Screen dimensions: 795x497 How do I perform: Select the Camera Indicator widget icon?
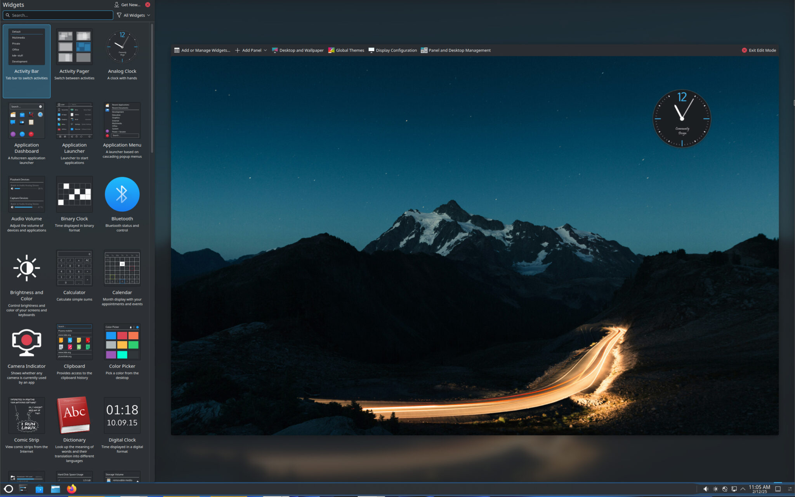pyautogui.click(x=26, y=342)
